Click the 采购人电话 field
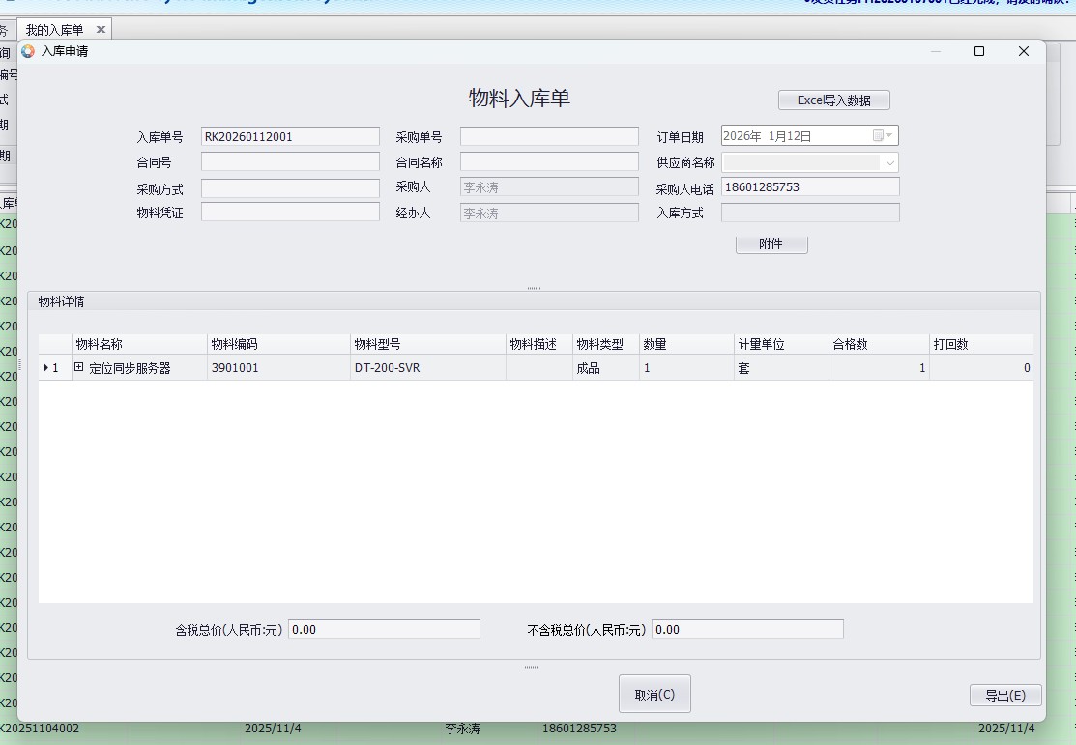This screenshot has height=745, width=1076. [809, 187]
